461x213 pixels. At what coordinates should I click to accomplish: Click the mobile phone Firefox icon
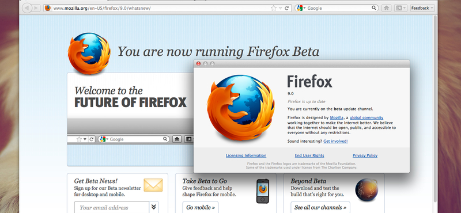pos(263,191)
